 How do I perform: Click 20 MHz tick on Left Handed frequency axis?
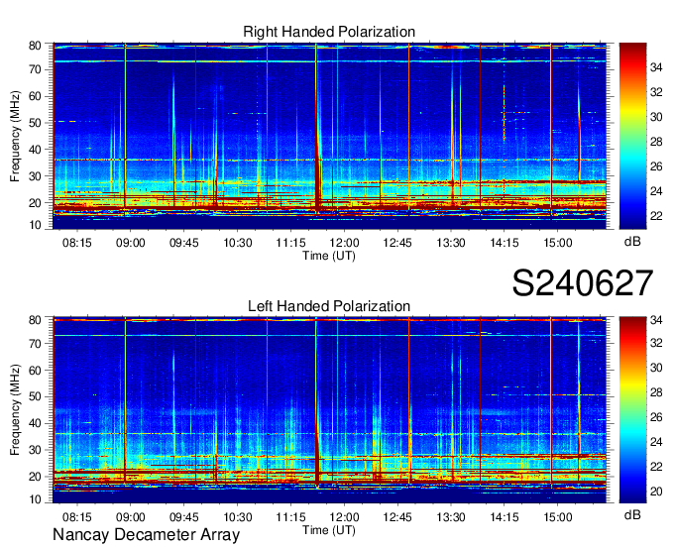tap(35, 477)
